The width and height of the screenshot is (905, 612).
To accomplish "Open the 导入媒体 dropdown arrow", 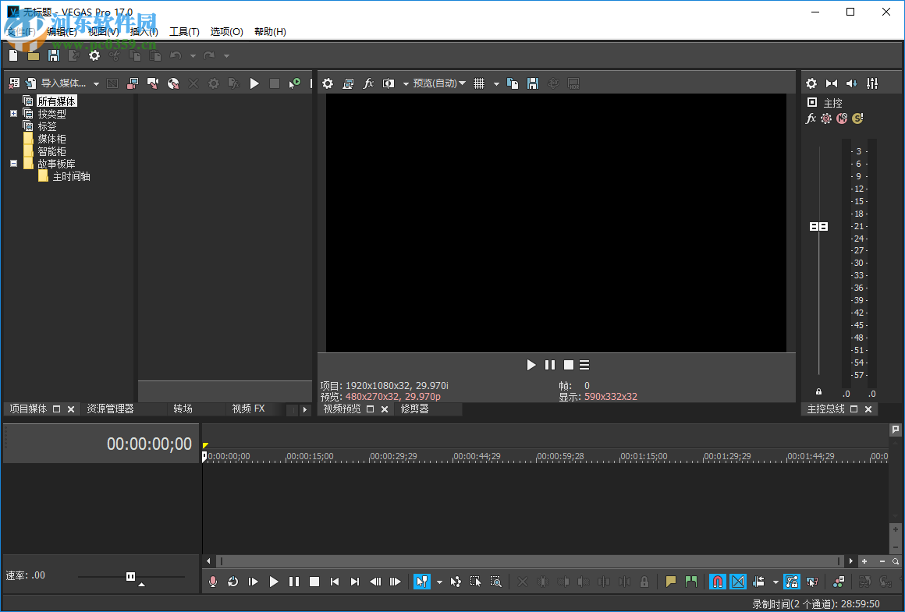I will [96, 83].
